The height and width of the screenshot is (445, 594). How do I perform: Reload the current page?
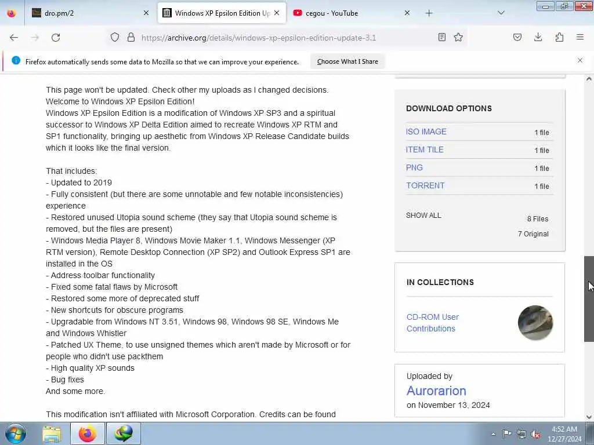(x=56, y=38)
